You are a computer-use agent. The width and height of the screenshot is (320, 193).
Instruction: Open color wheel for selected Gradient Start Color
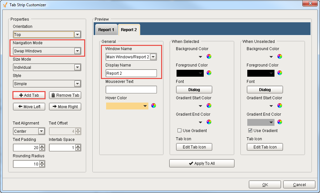[209, 106]
